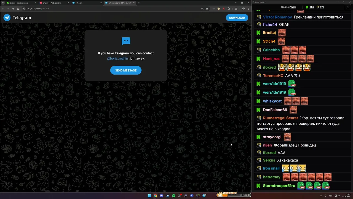Go forward in browser history
This screenshot has width=353, height=199.
pyautogui.click(x=8, y=9)
